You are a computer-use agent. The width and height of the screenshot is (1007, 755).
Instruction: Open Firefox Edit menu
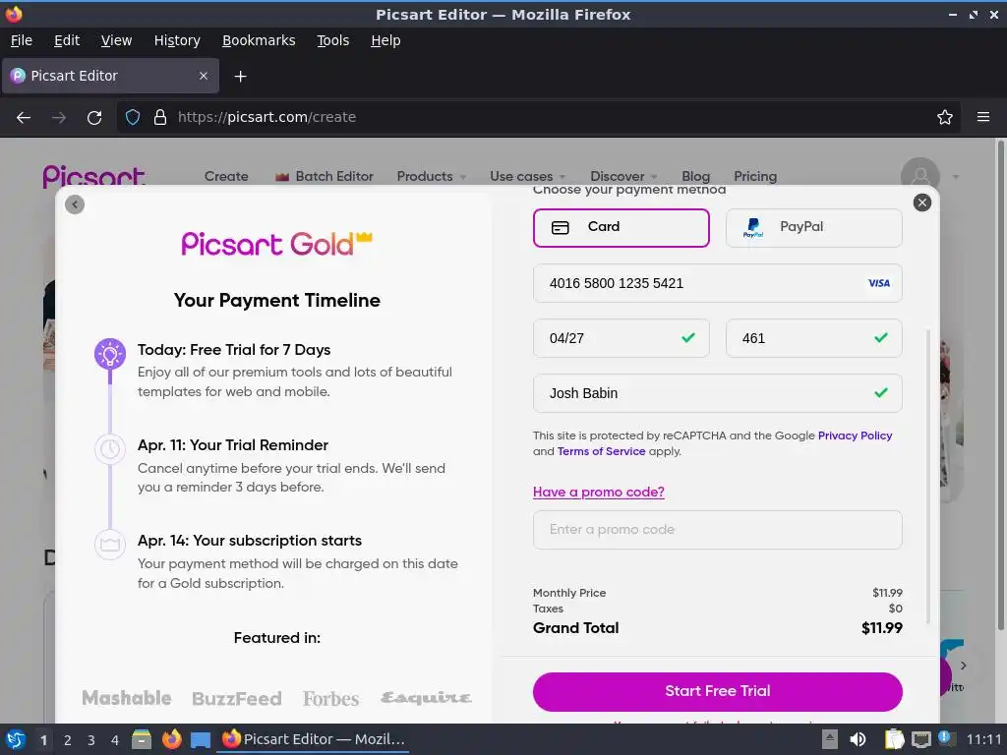pyautogui.click(x=67, y=40)
